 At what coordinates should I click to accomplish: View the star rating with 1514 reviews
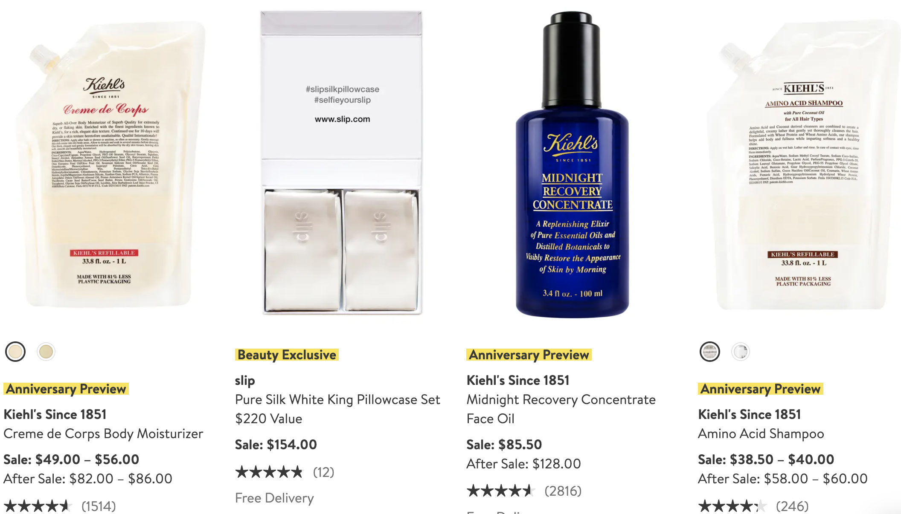click(60, 506)
